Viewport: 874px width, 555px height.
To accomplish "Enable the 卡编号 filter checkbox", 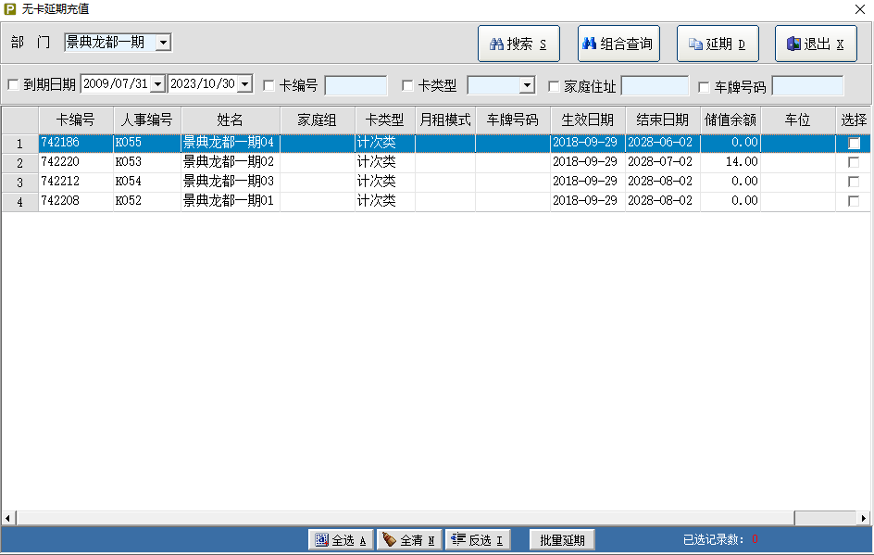I will pyautogui.click(x=269, y=86).
